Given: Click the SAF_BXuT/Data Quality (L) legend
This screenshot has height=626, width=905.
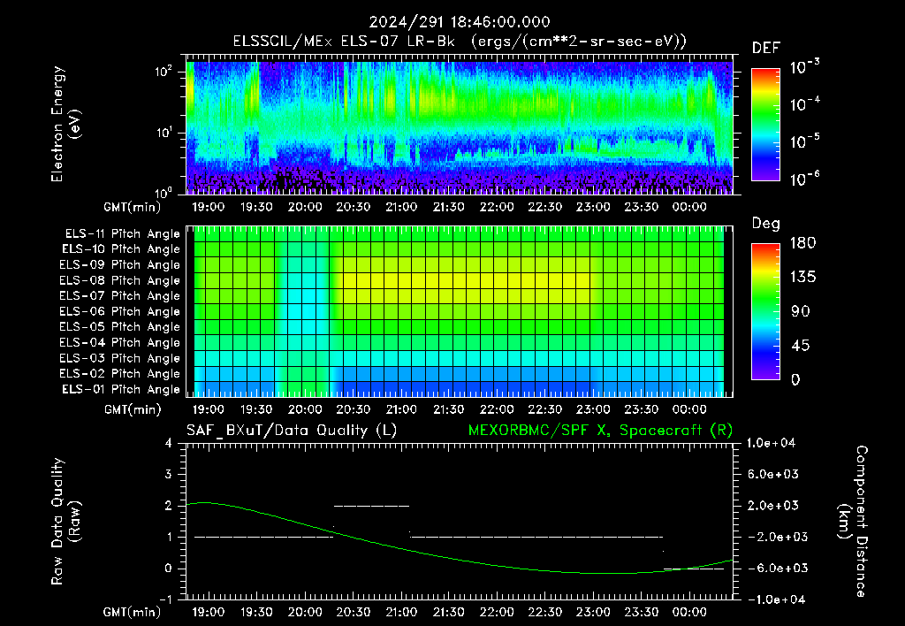Looking at the screenshot, I should click(292, 431).
